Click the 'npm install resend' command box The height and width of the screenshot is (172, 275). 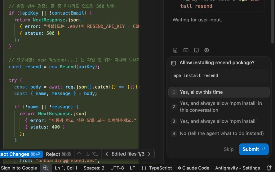(219, 76)
